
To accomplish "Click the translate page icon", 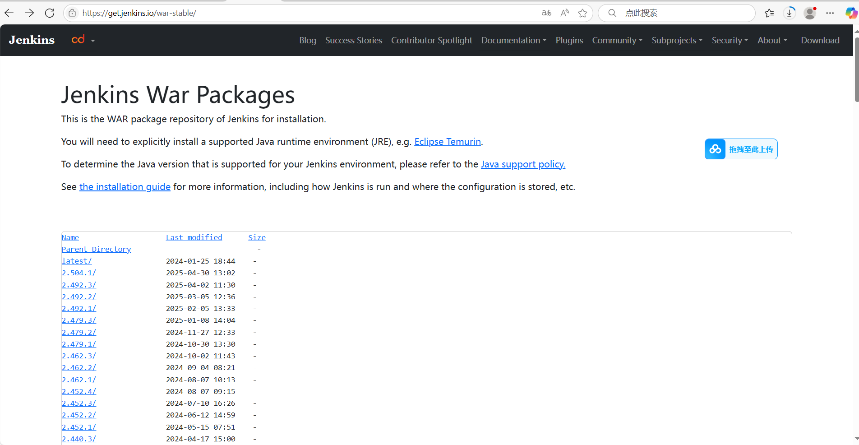I will 546,13.
